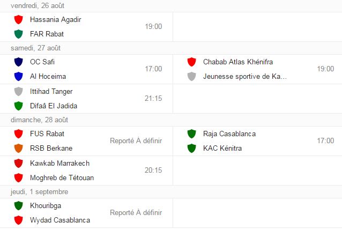Click the green FAR Rabat shield icon
Image resolution: width=342 pixels, height=229 pixels.
19,34
